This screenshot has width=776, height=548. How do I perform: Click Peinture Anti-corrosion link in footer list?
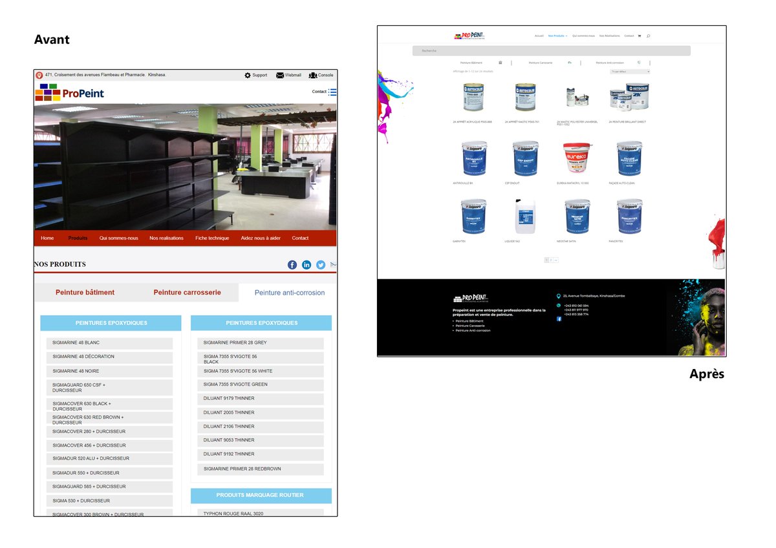pos(473,330)
